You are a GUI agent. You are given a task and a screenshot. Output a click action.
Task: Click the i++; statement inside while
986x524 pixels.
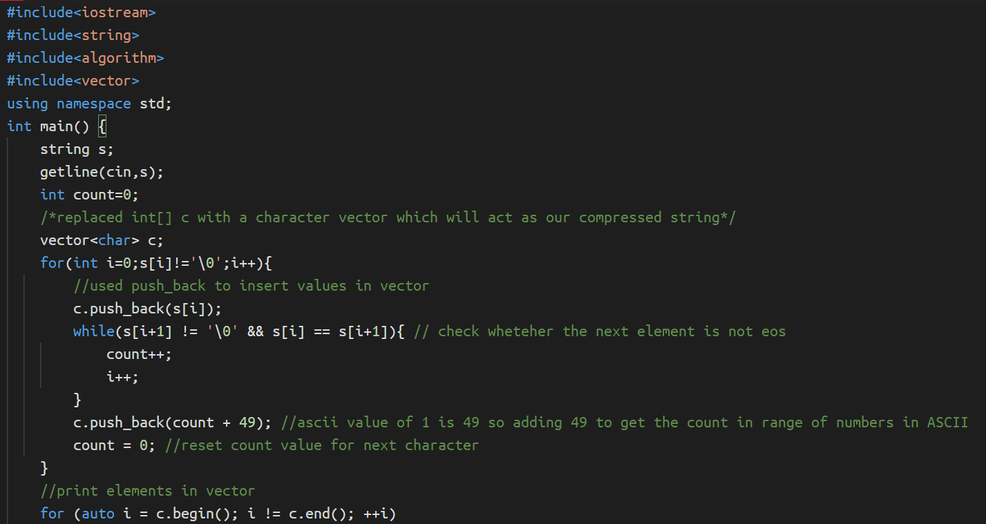click(x=122, y=377)
